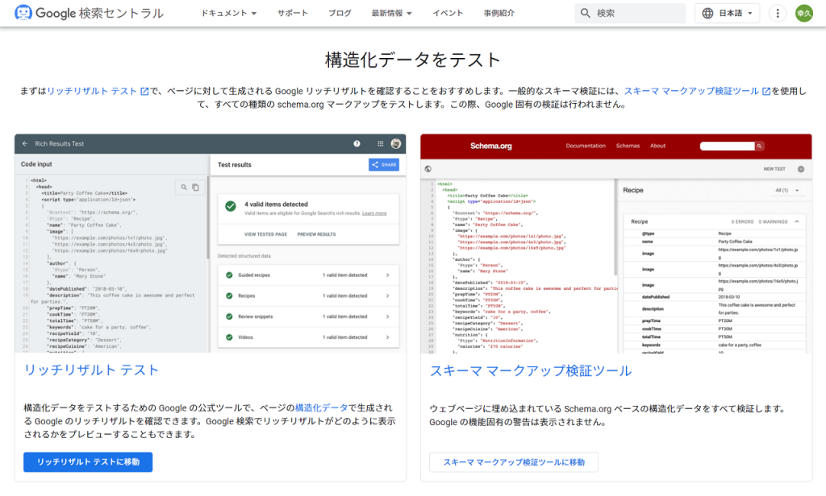Screen dimensions: 826x496
Task: Open the ドキュメント dropdown menu
Action: click(x=228, y=13)
